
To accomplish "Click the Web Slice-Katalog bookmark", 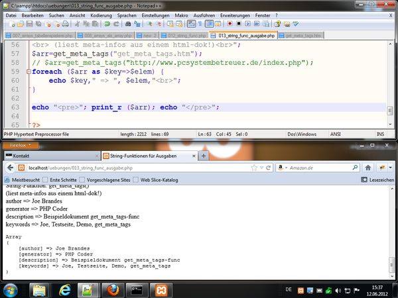I will (161, 179).
